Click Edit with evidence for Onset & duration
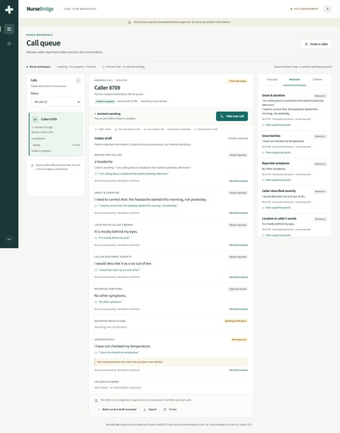Image resolution: width=340 pixels, height=433 pixels. (x=238, y=213)
